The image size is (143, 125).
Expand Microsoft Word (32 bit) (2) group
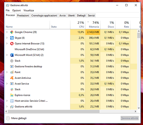[7, 55]
